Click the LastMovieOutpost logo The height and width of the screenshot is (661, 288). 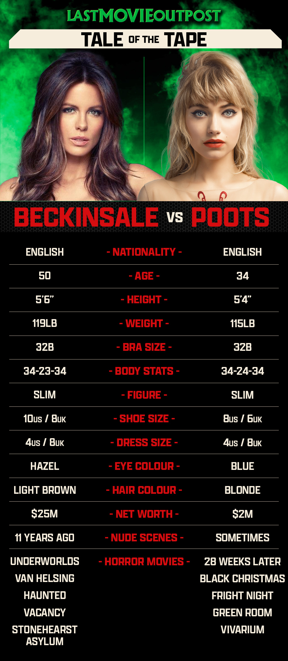[144, 16]
